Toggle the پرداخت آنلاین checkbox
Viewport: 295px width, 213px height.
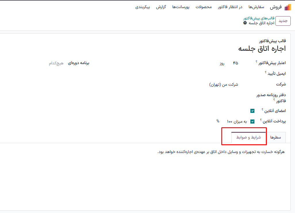pyautogui.click(x=252, y=121)
